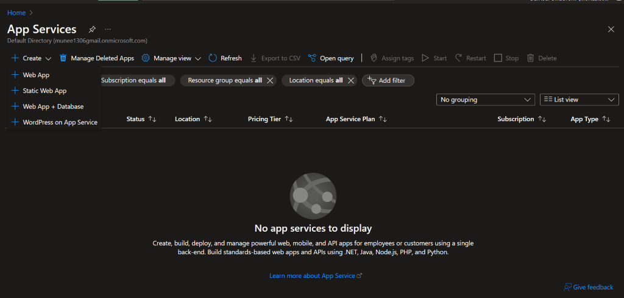
Task: Export the list to CSV
Action: coord(275,58)
